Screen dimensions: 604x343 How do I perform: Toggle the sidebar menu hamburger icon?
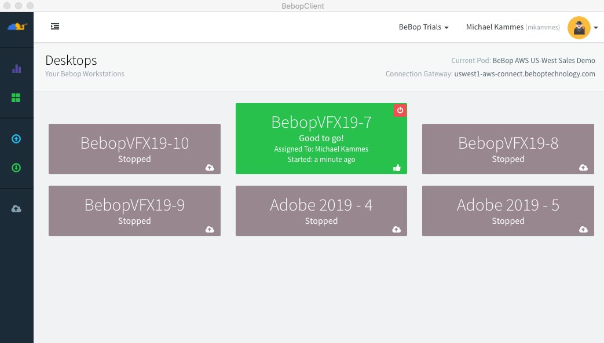pos(55,26)
